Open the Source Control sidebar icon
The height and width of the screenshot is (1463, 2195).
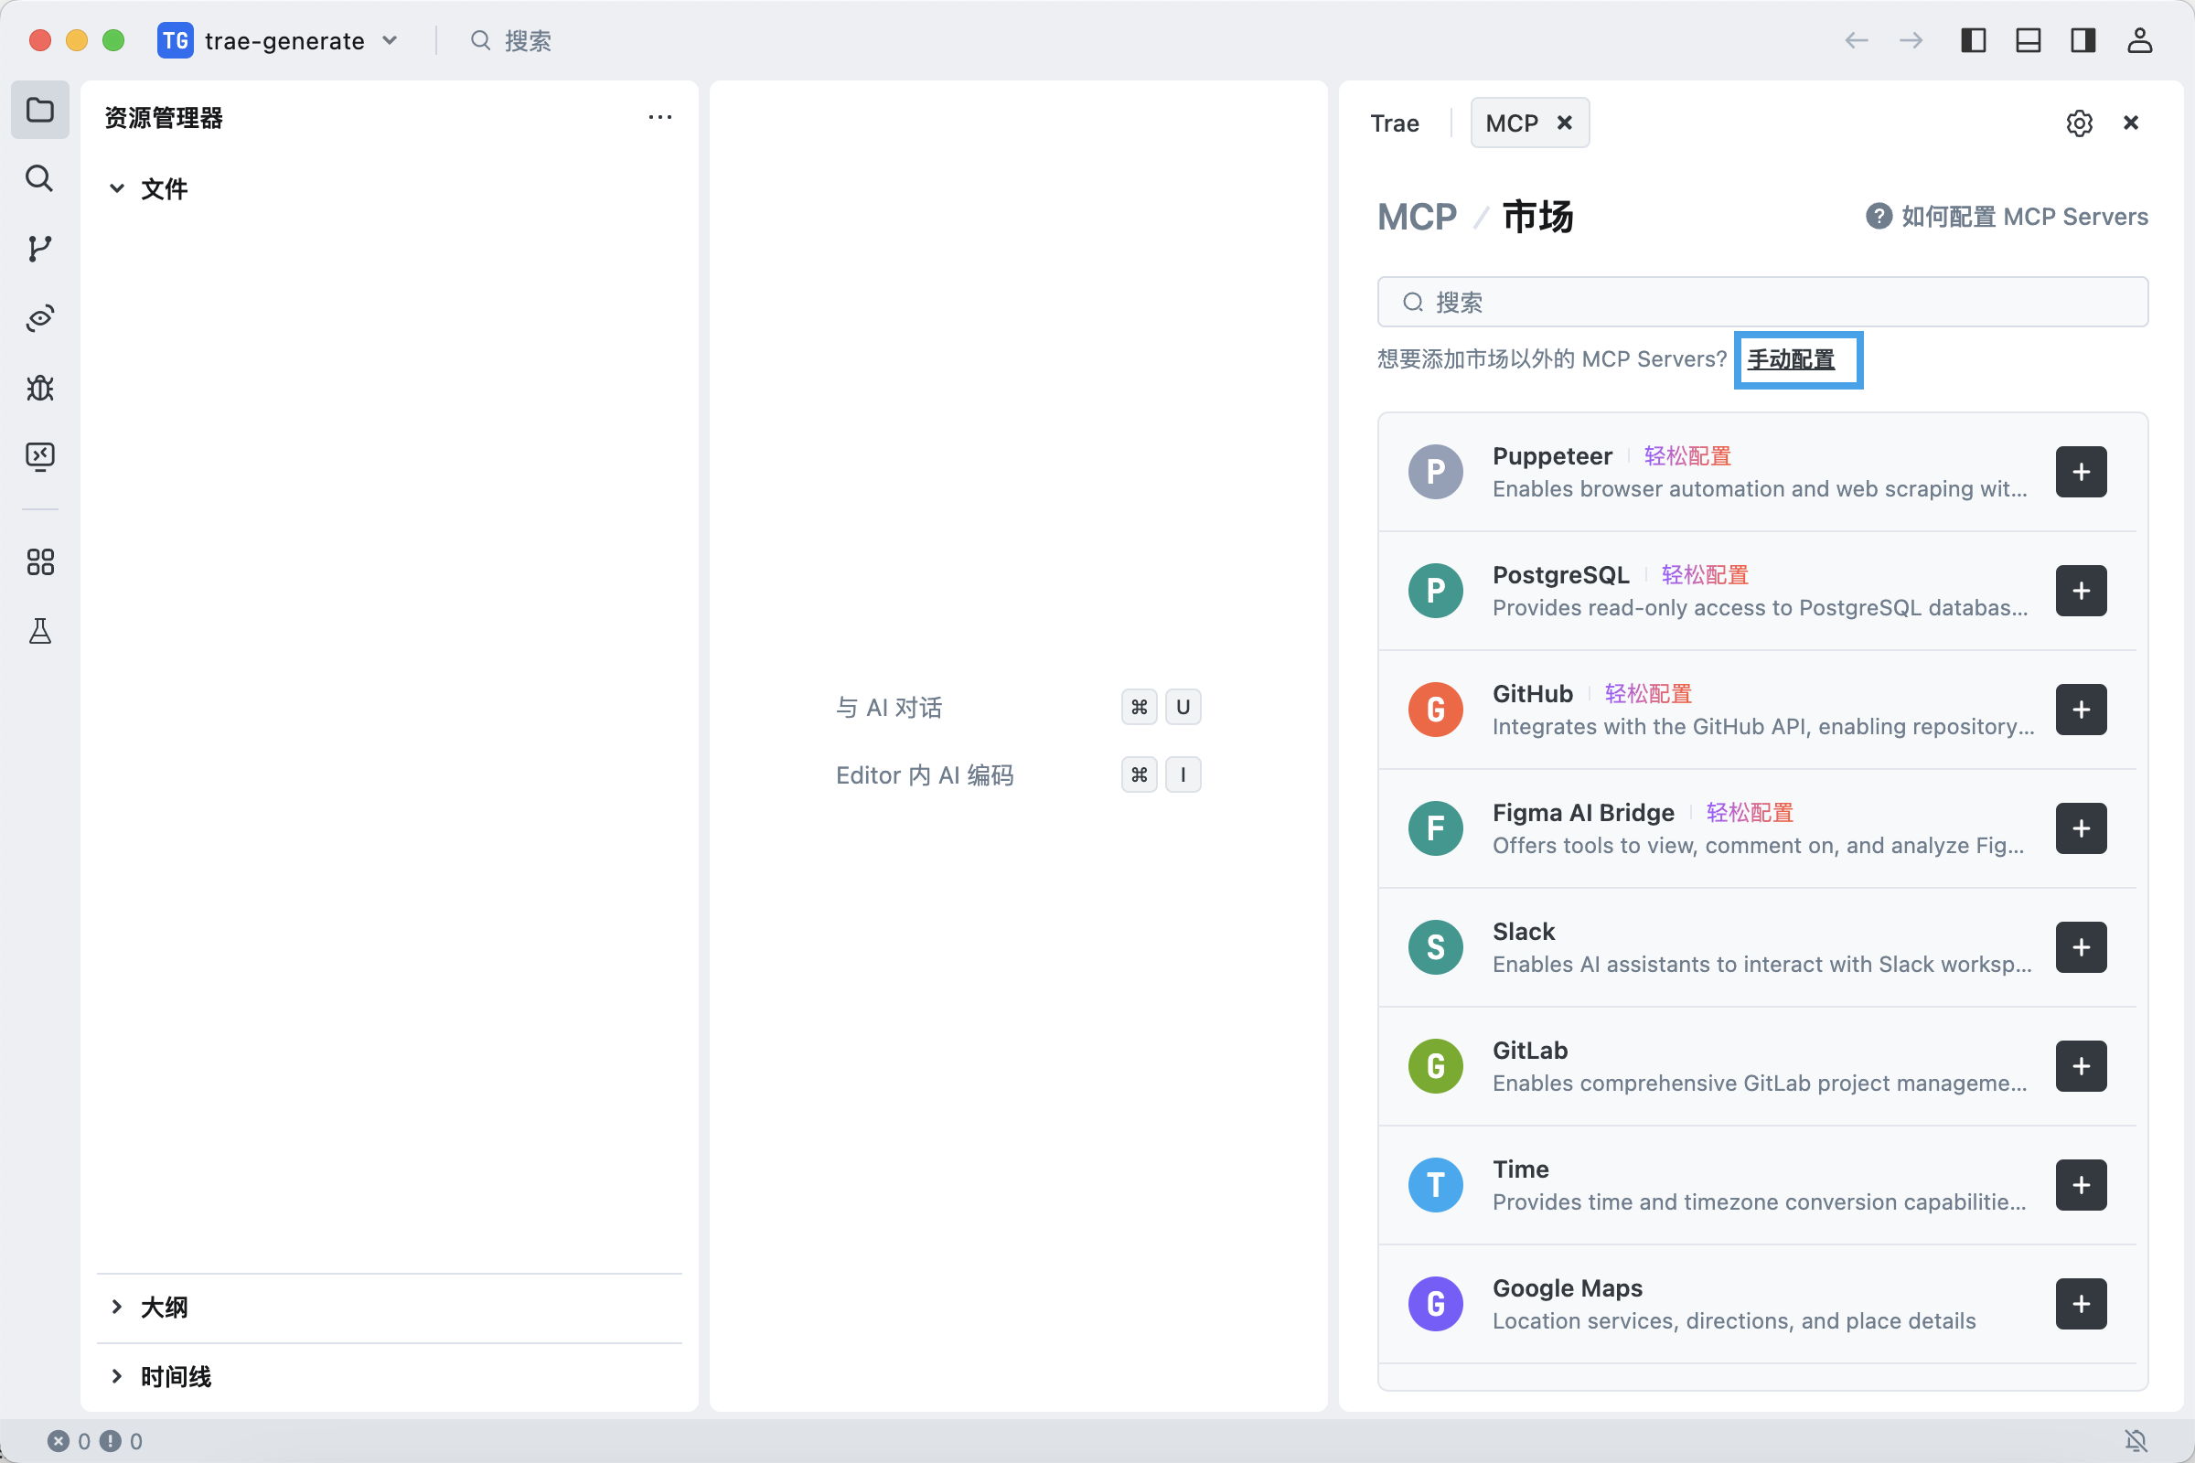(x=39, y=248)
